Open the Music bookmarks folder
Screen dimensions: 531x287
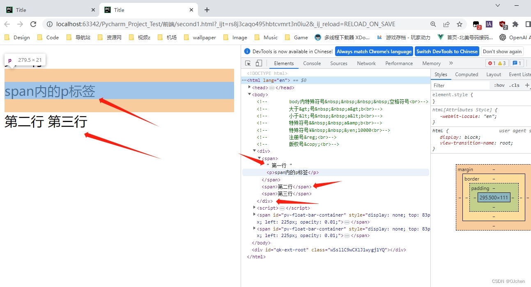(x=266, y=37)
